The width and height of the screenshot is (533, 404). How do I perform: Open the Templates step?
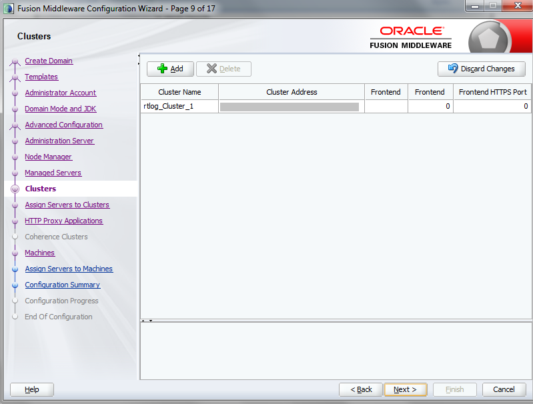click(41, 77)
